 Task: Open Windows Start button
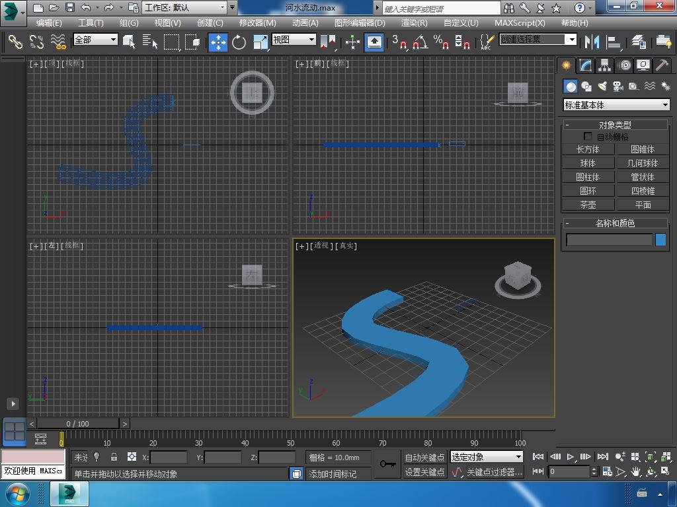(x=17, y=494)
